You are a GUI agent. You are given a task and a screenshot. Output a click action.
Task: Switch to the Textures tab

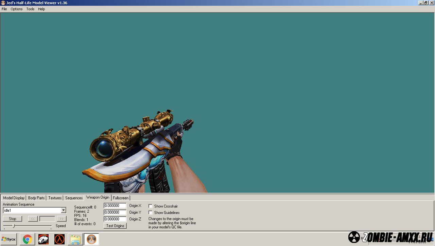(55, 198)
